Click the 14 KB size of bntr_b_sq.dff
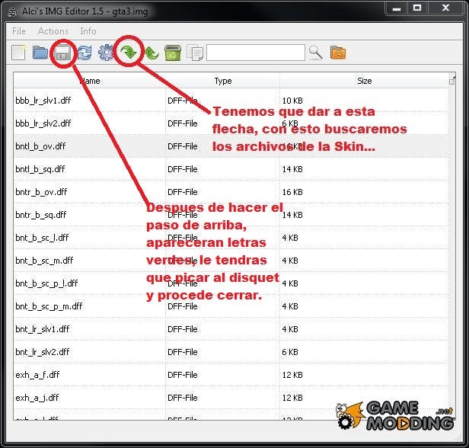469x448 pixels. (292, 215)
